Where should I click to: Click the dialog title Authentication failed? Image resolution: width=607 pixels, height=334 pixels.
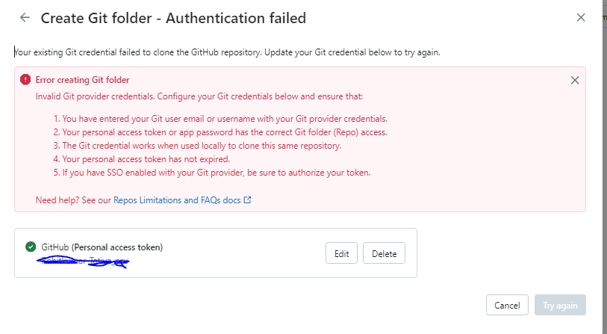pyautogui.click(x=173, y=18)
